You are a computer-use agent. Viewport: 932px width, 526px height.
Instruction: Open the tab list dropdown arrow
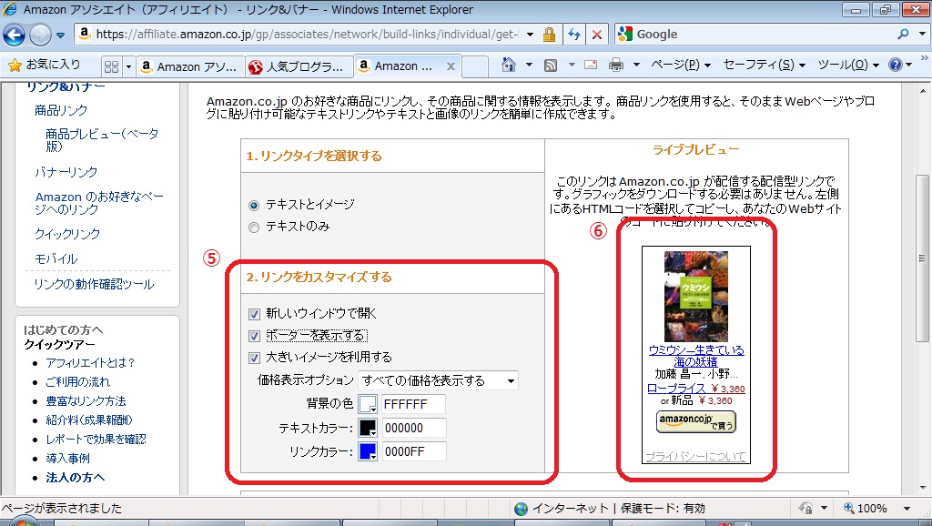(x=128, y=66)
